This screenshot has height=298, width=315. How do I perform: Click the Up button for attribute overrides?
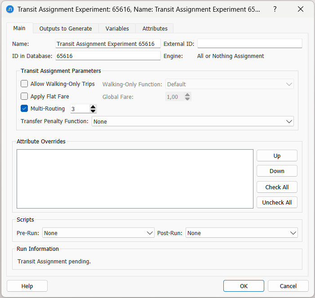click(x=277, y=156)
